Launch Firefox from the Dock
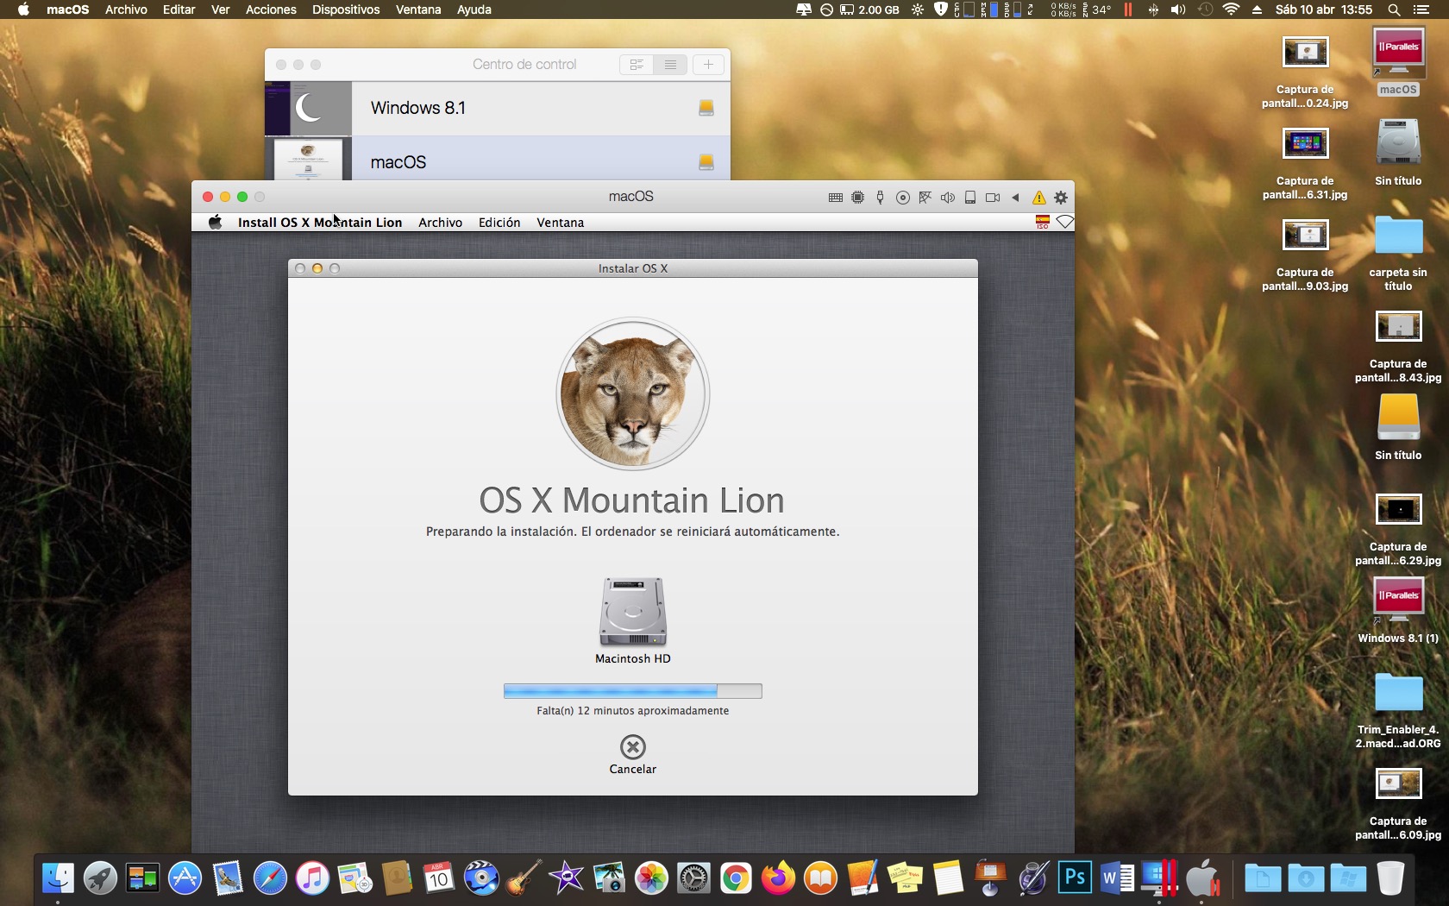Image resolution: width=1449 pixels, height=906 pixels. click(778, 878)
